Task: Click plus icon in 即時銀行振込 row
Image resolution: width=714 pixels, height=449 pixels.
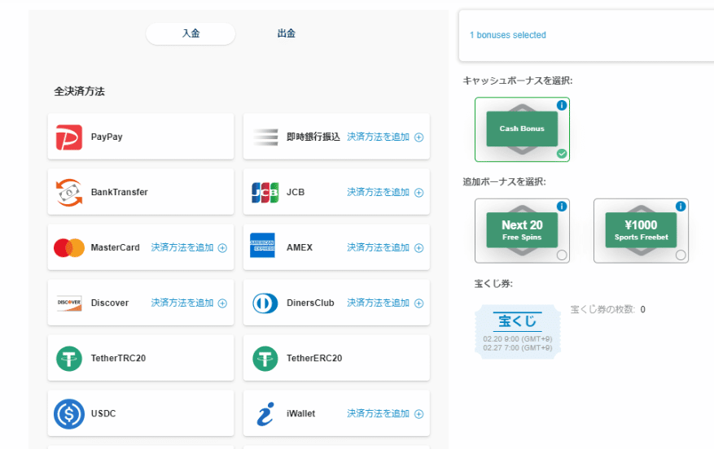Action: tap(419, 137)
